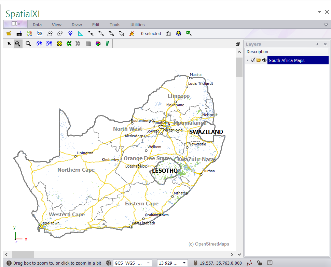Open the map scale dropdown in status bar
Viewport: 331px width, 267px height.
coord(183,263)
